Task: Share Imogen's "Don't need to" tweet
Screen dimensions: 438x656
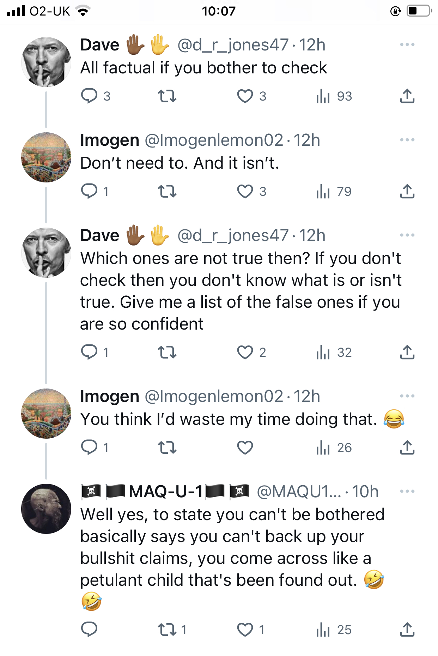Action: tap(407, 191)
